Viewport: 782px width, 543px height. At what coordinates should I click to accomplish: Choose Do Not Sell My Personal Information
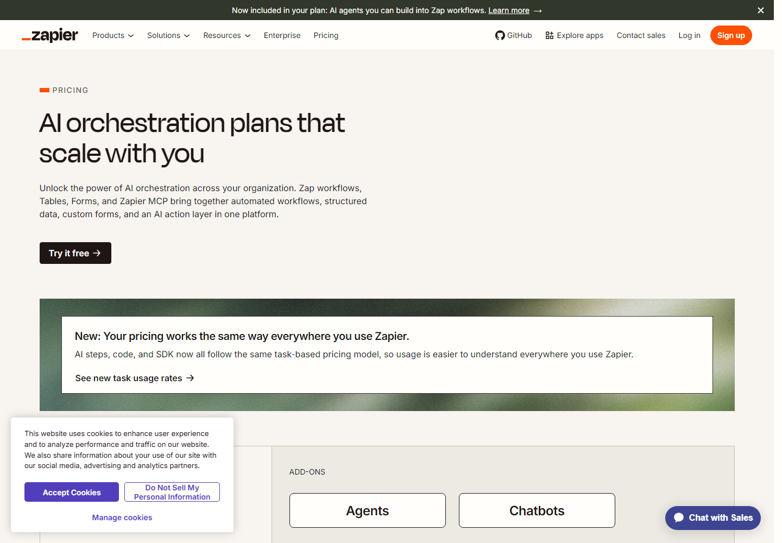pyautogui.click(x=172, y=492)
